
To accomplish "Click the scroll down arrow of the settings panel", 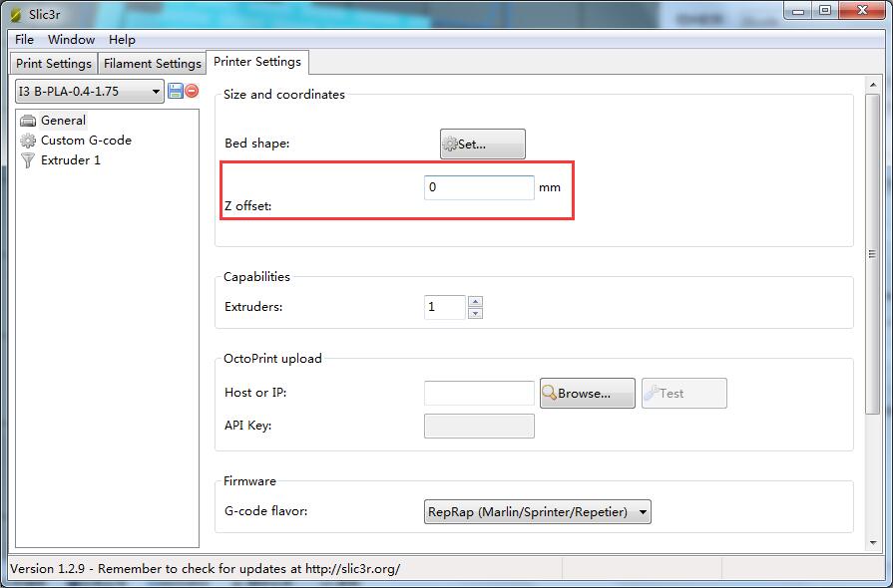I will [872, 543].
